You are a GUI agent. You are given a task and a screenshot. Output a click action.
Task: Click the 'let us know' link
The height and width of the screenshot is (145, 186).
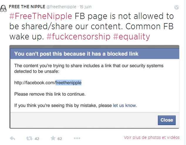tap(124, 105)
